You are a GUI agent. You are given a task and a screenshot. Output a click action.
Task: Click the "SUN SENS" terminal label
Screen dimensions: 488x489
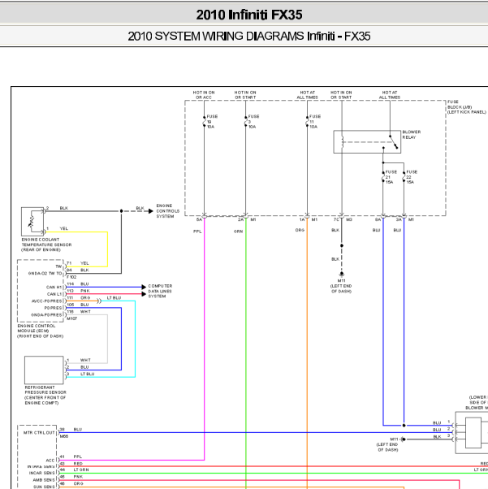pyautogui.click(x=44, y=487)
